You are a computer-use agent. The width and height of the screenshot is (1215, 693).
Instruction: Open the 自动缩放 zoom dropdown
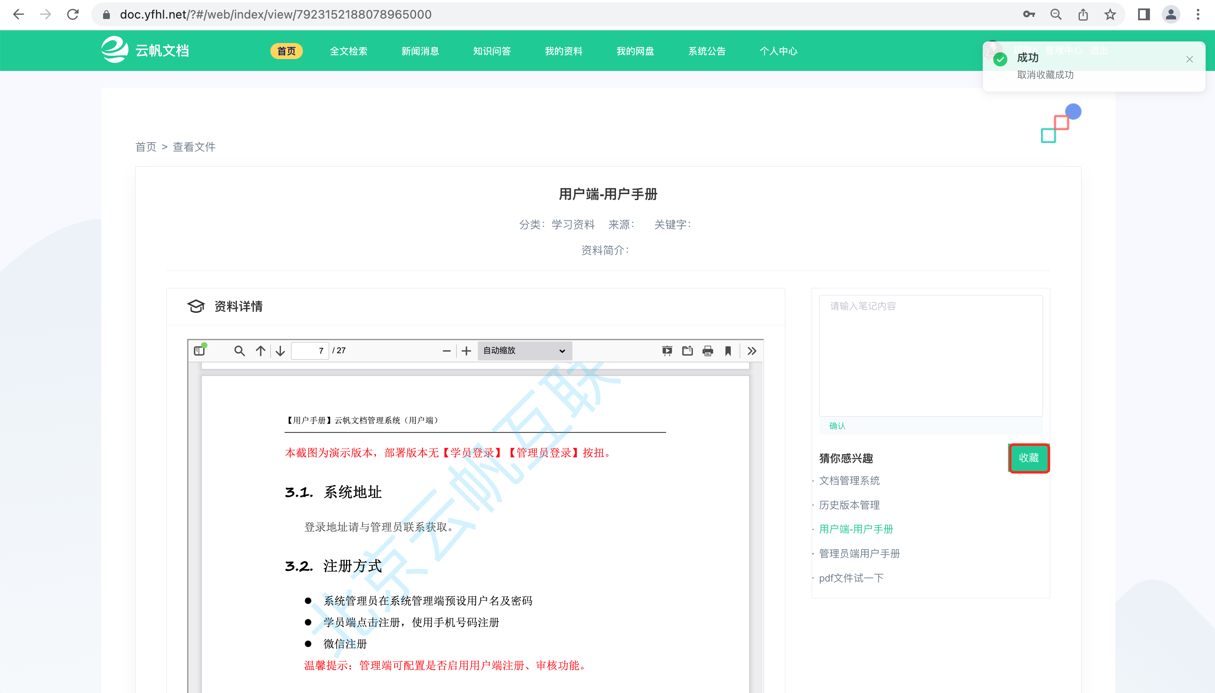pos(524,351)
